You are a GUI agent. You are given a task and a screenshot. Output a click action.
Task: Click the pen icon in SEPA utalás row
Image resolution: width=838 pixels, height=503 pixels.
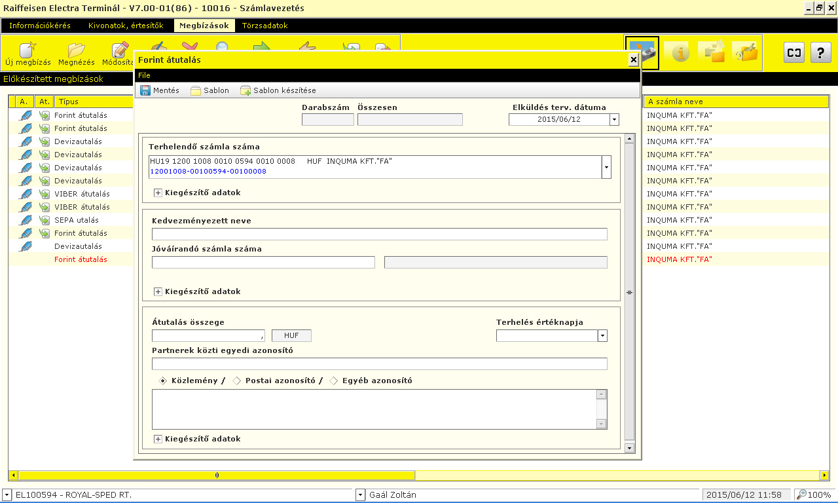pos(26,220)
